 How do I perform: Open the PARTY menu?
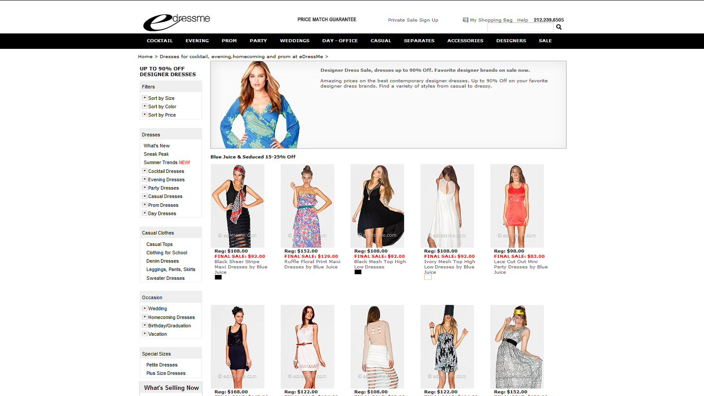258,41
